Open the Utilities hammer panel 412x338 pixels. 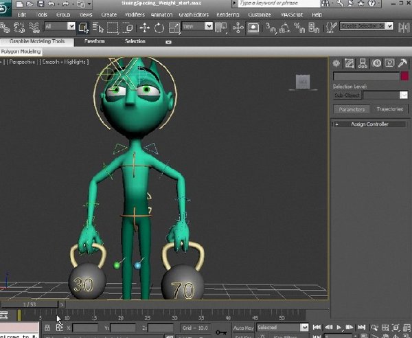pyautogui.click(x=402, y=63)
